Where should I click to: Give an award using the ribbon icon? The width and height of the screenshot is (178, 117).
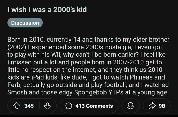130,106
